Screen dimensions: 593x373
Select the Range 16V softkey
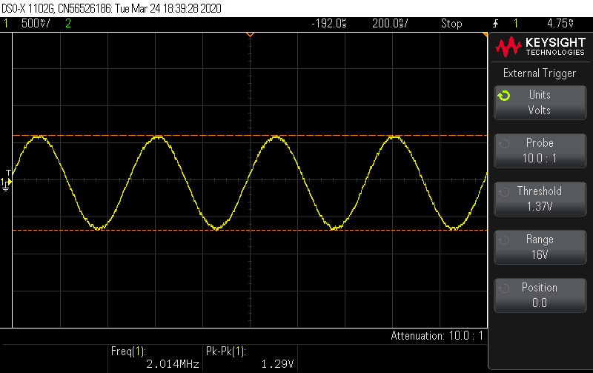coord(540,247)
